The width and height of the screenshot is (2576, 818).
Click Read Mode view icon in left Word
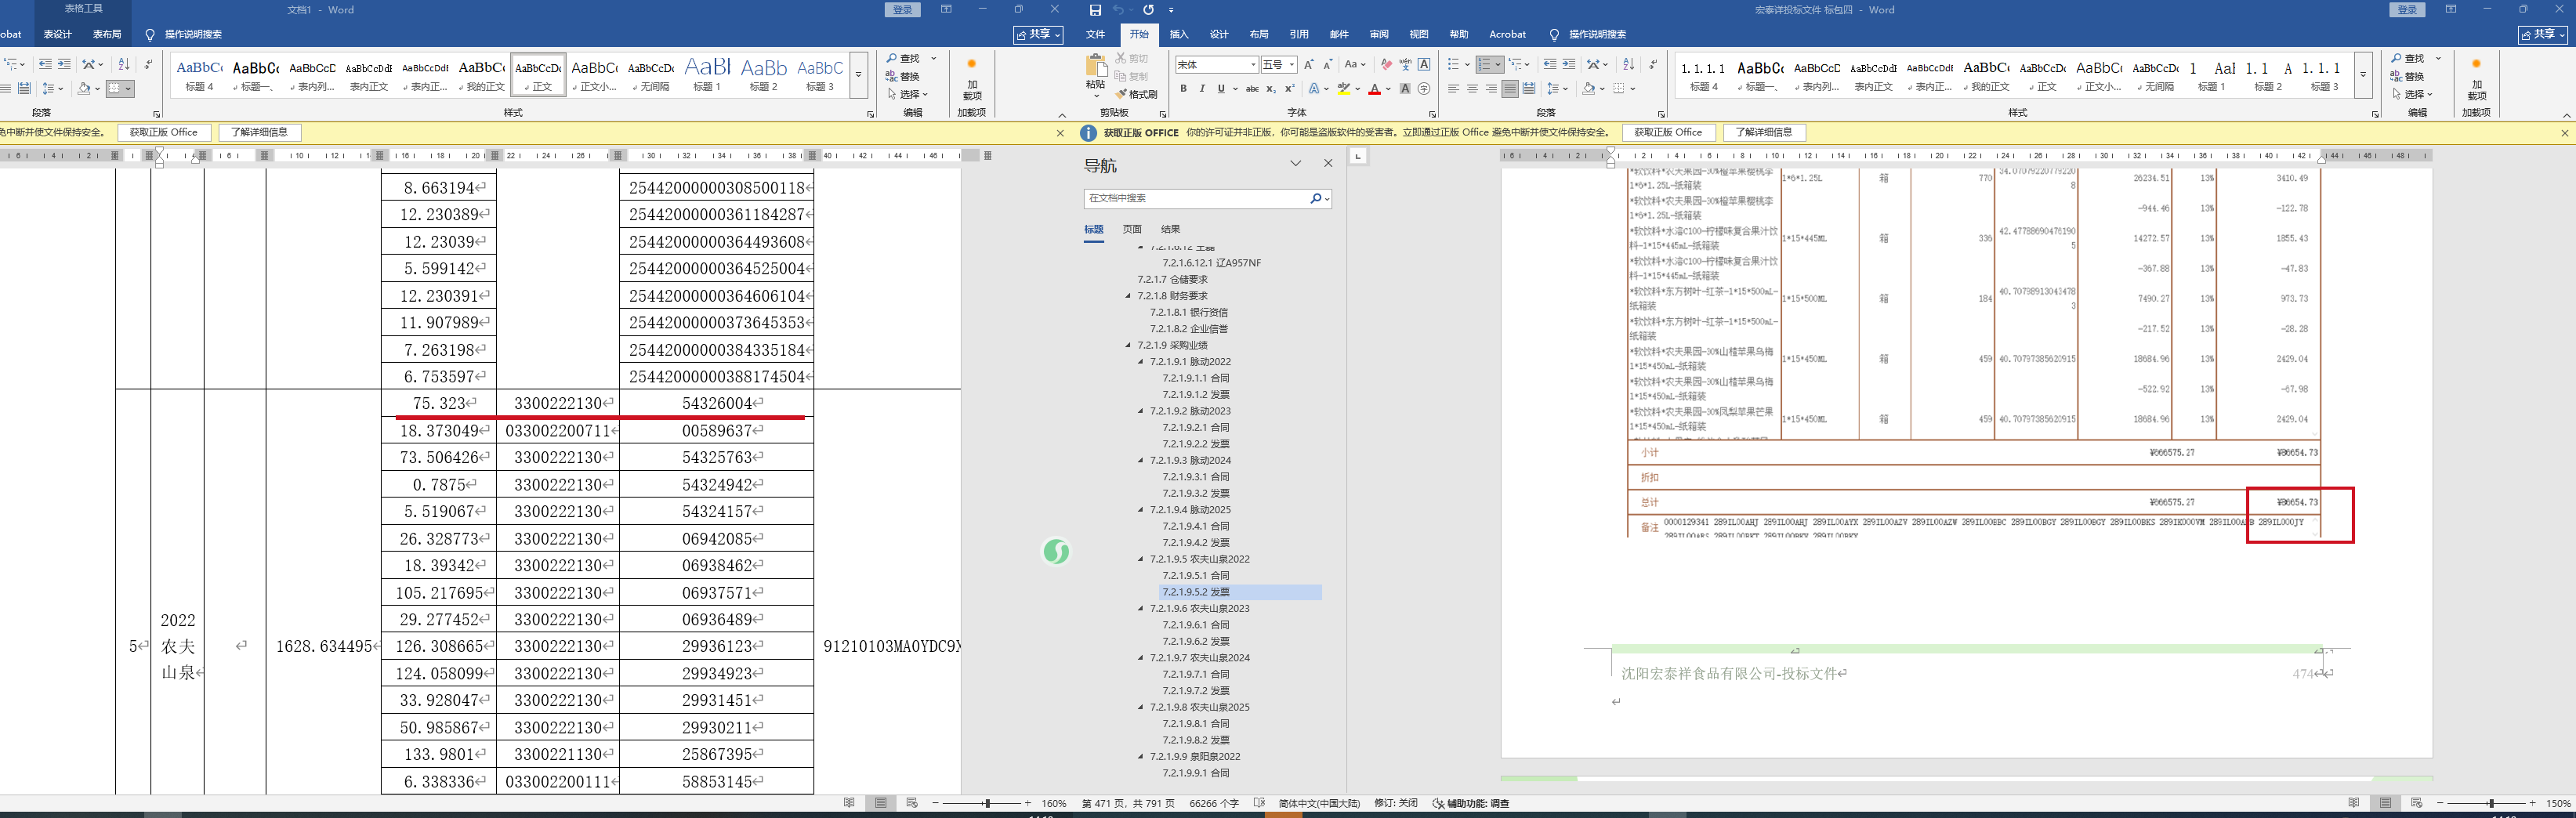(849, 803)
